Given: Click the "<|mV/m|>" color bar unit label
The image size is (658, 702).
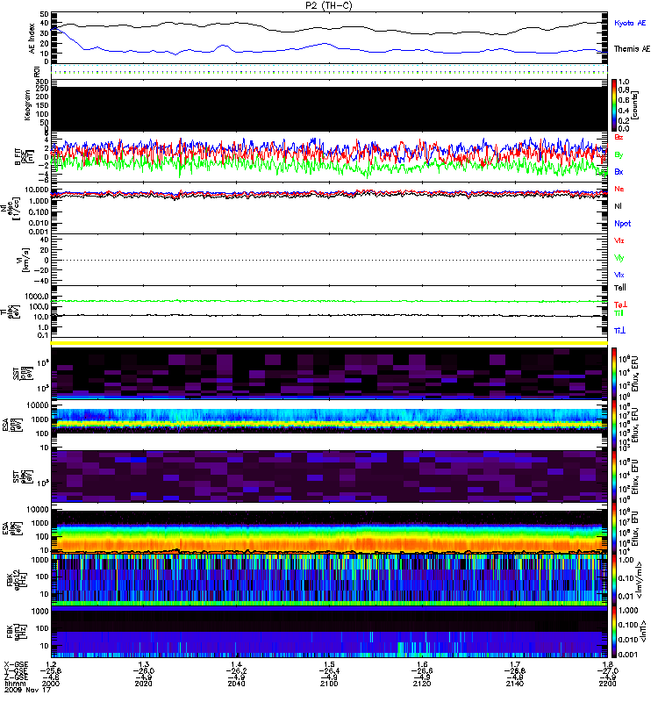Looking at the screenshot, I should coord(640,580).
